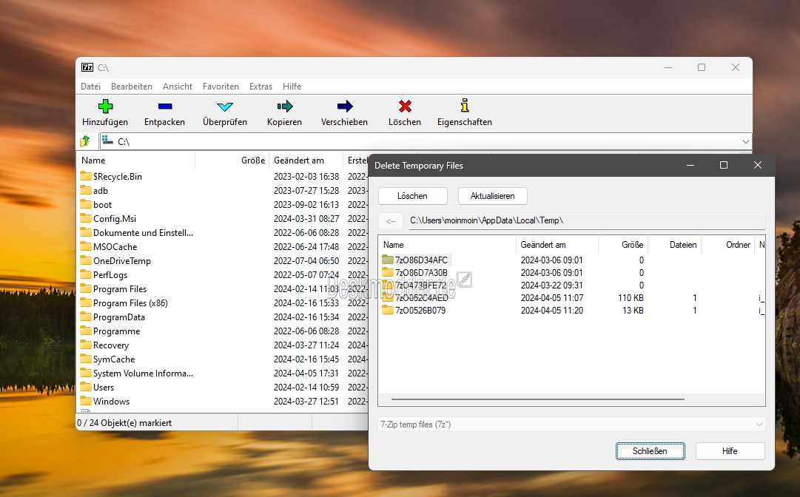Image resolution: width=800 pixels, height=497 pixels.
Task: Open the Ansicht menu
Action: [178, 86]
